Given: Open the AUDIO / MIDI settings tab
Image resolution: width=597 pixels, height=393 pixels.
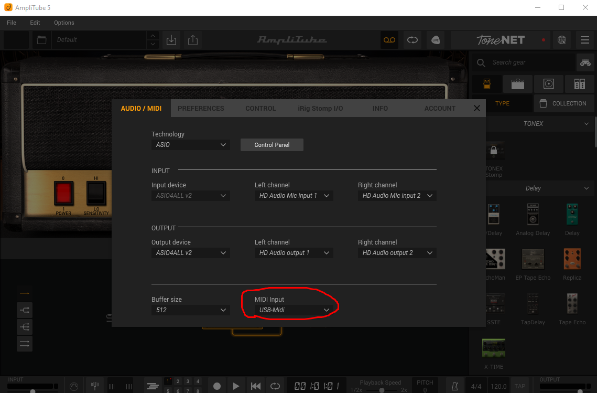Looking at the screenshot, I should point(141,108).
